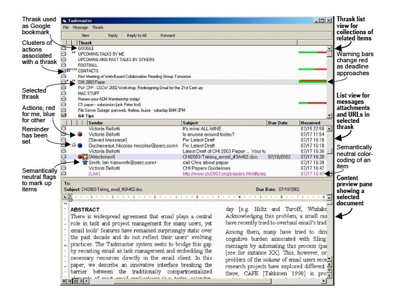Click envelope icon of 'It's mine ALL MINE' message
The height and width of the screenshot is (303, 404).
coord(63,128)
